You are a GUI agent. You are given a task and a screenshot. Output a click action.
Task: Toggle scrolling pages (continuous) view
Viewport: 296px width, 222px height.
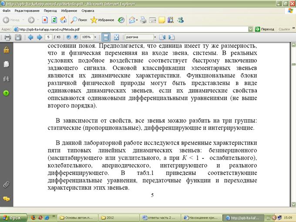coord(106,37)
